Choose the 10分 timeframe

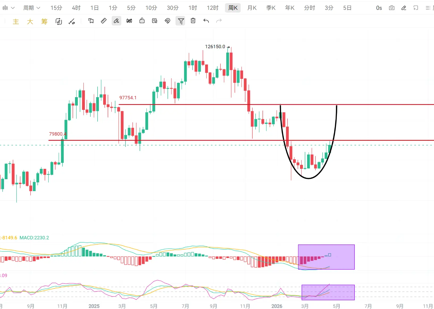tap(151, 8)
